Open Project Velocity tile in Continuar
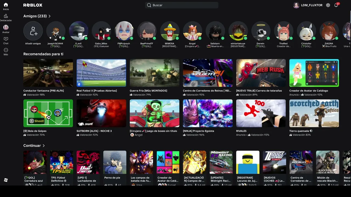This screenshot has width=351, height=197. [301, 168]
